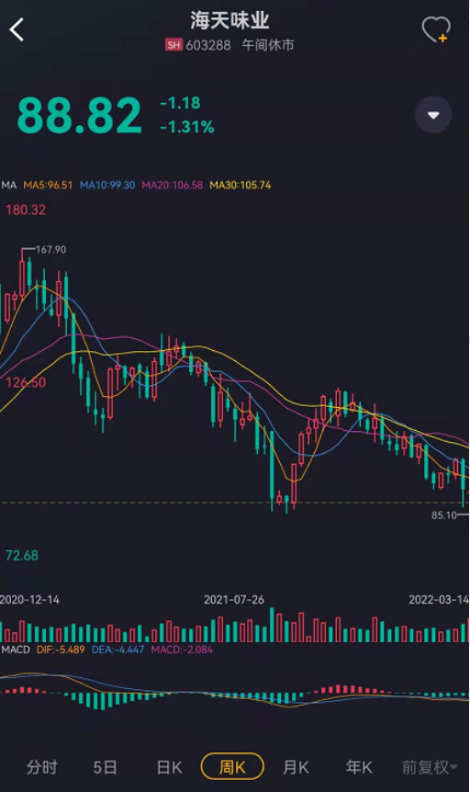Click the 2021-07-26 date axis label
The width and height of the screenshot is (470, 792).
234,600
